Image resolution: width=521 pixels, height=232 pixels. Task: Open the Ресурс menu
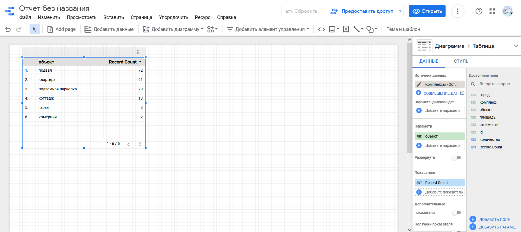point(203,17)
